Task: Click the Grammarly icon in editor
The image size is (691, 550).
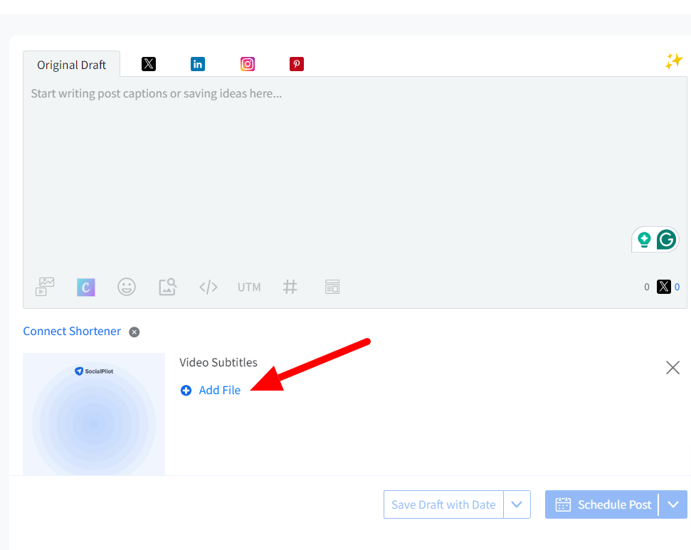Action: point(666,240)
